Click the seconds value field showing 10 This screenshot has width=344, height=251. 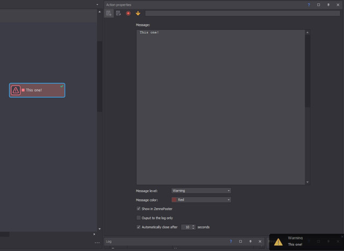coord(187,227)
